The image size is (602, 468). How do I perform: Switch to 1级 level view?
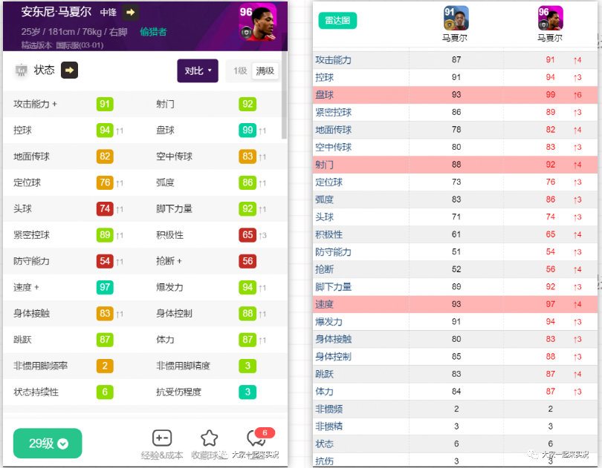240,71
